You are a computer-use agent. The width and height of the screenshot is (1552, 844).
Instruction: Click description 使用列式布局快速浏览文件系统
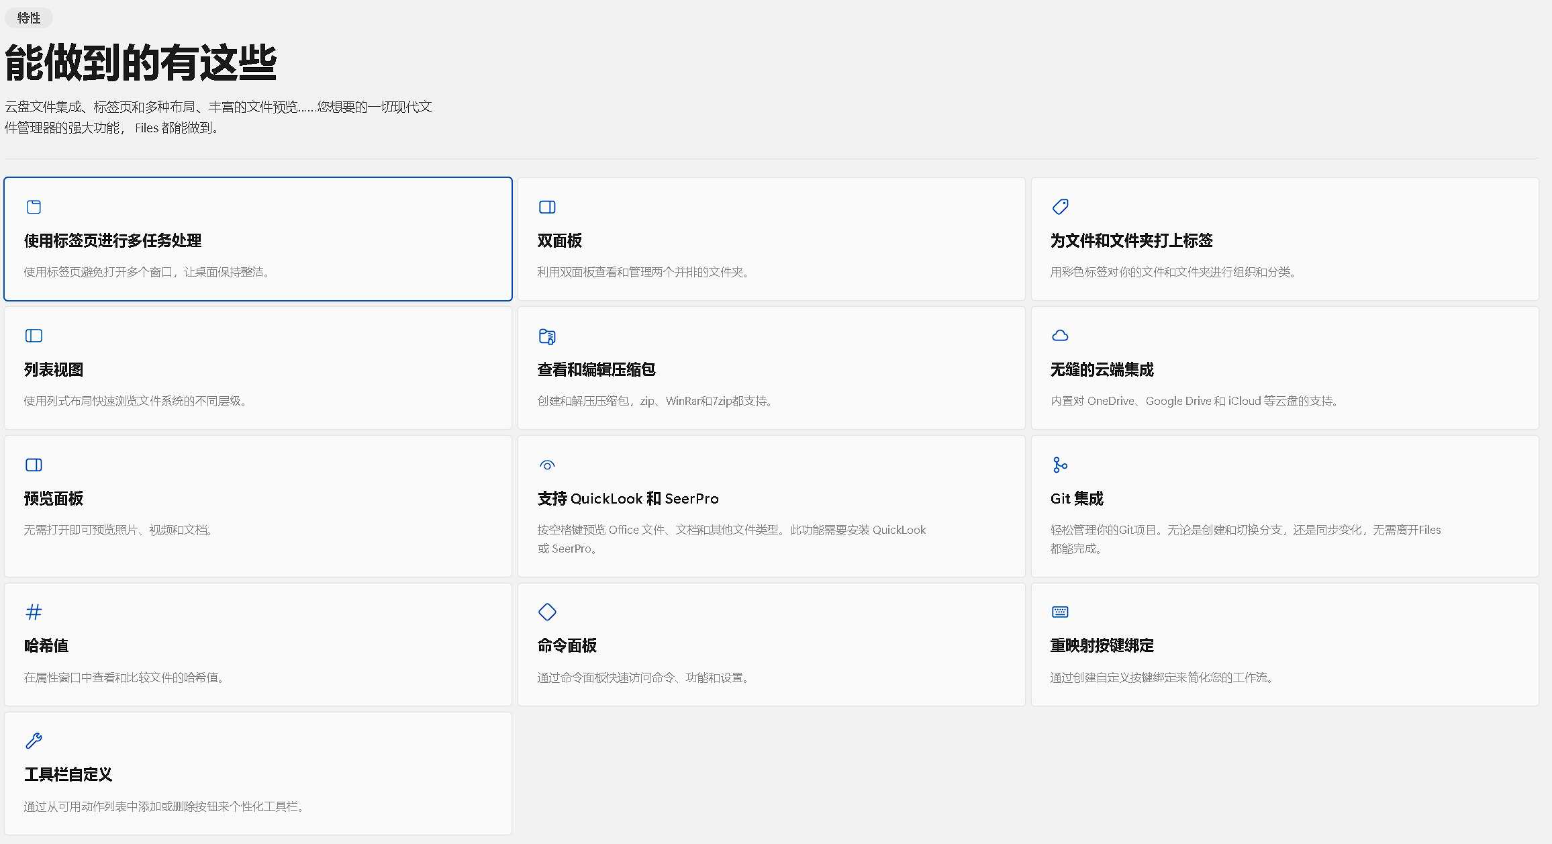136,401
